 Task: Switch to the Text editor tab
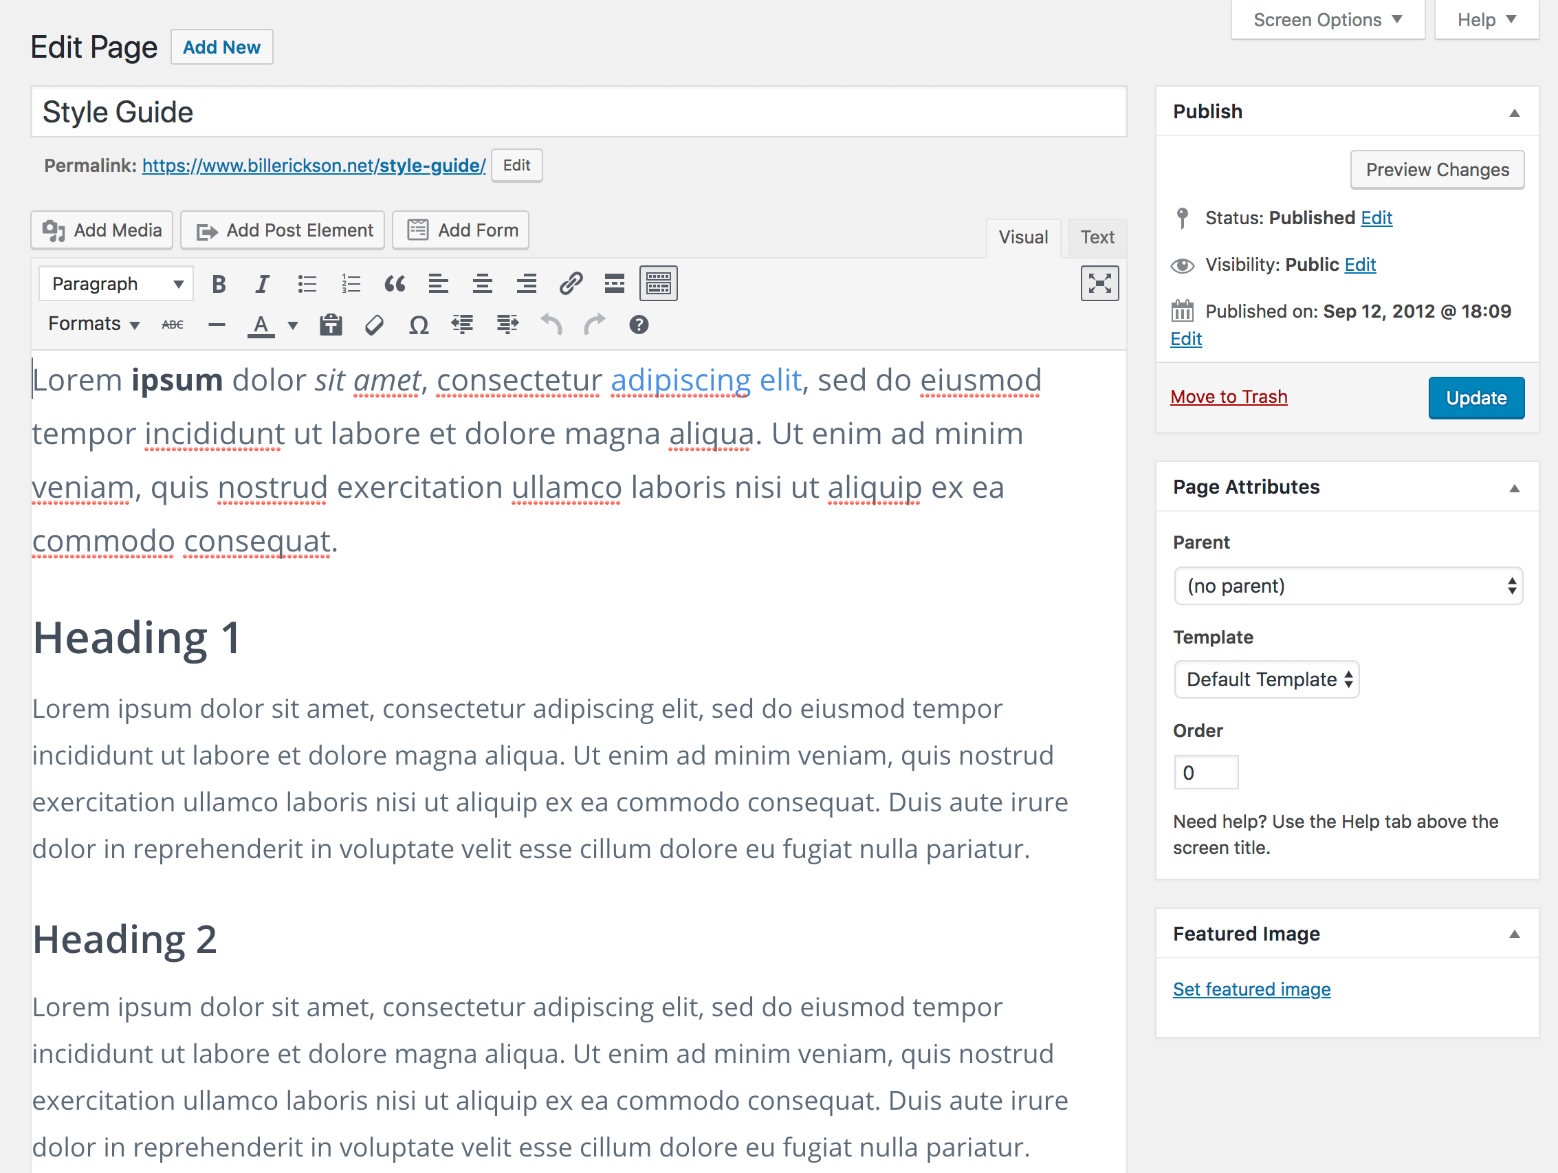(1097, 237)
